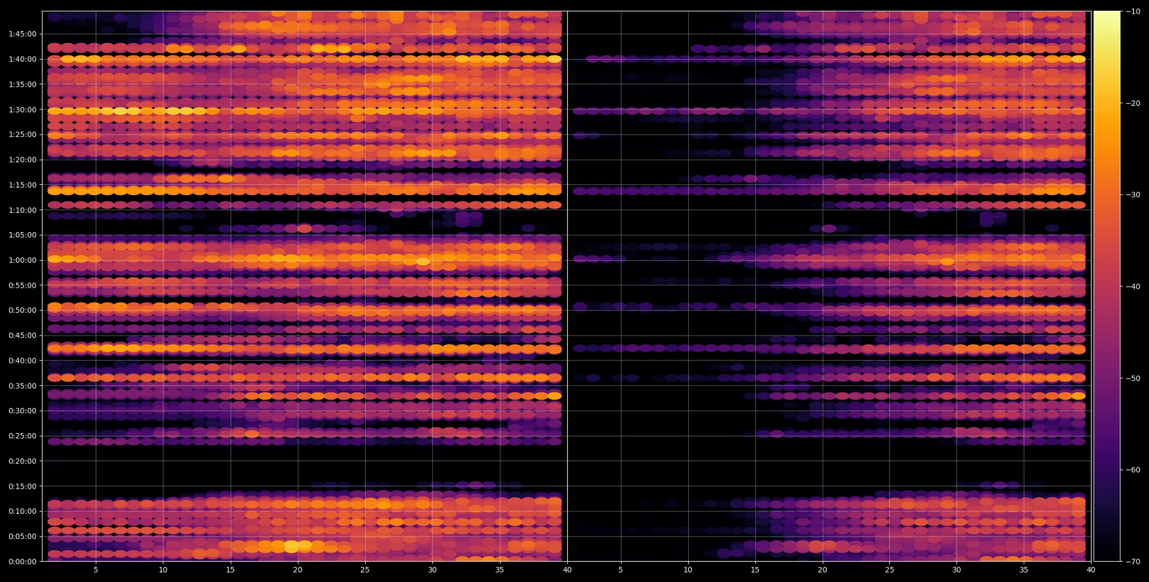Click x-axis tick 35 under left heatmap
1149x582 pixels.
pyautogui.click(x=500, y=570)
